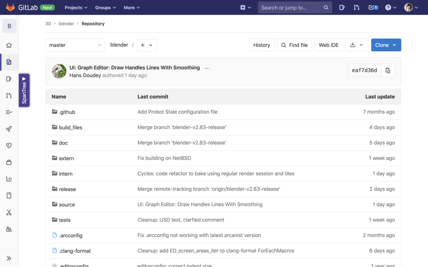Open the Help question mark menu
428x267 pixels.
pyautogui.click(x=391, y=7)
